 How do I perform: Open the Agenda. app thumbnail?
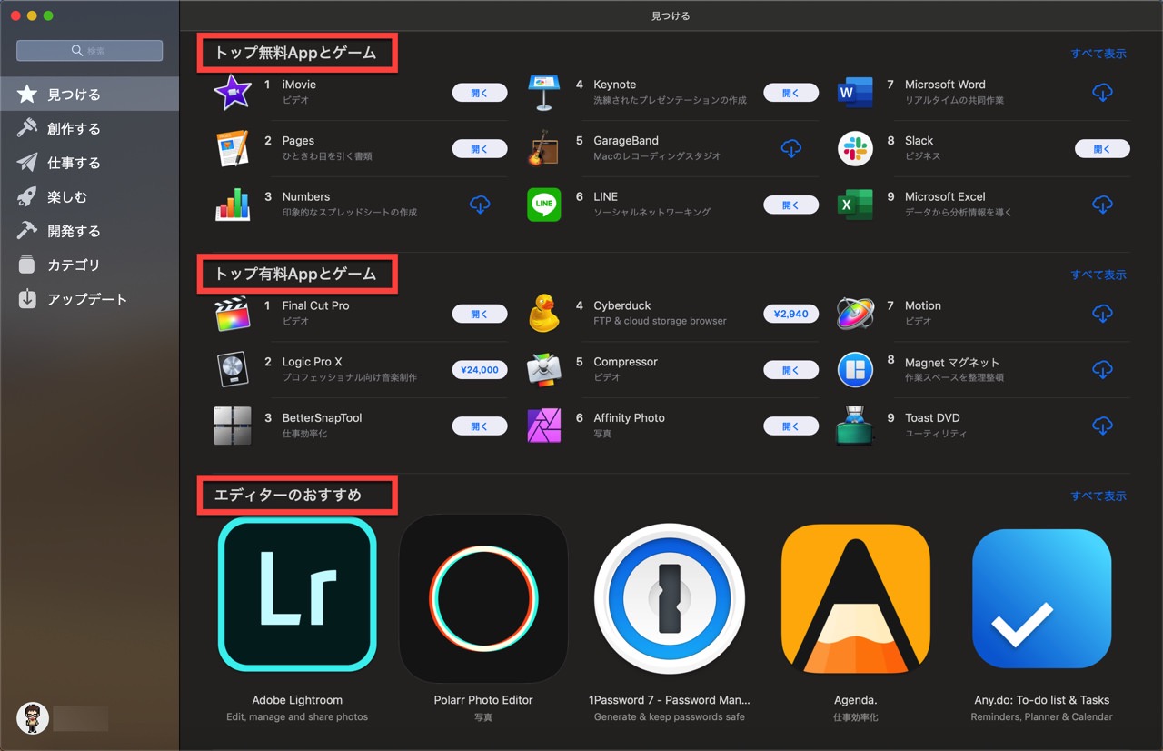(x=856, y=598)
